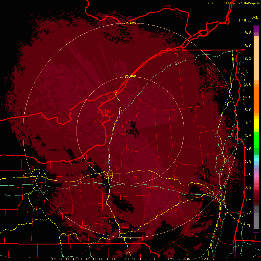Click the 1.0 scale value
The width and height of the screenshot is (261, 261).
(248, 174)
